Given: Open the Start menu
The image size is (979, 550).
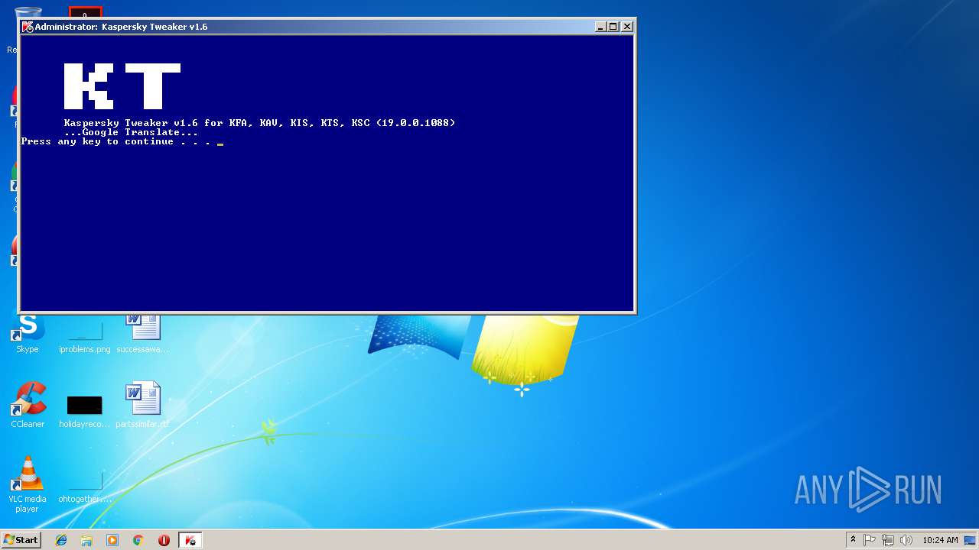Looking at the screenshot, I should pos(21,540).
